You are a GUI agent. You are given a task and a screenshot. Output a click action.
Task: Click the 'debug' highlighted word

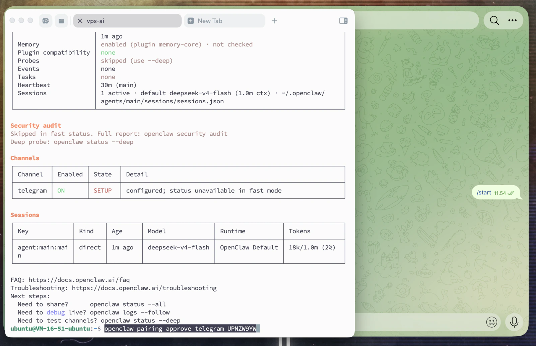[56, 312]
